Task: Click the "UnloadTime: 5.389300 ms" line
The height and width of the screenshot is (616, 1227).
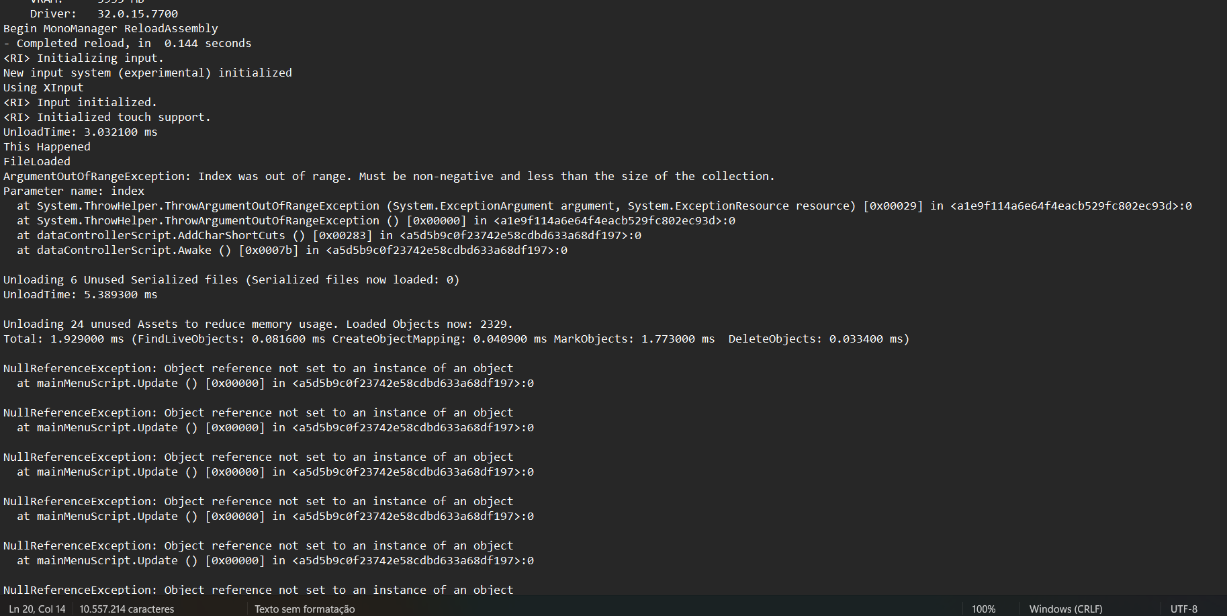Action: (81, 294)
